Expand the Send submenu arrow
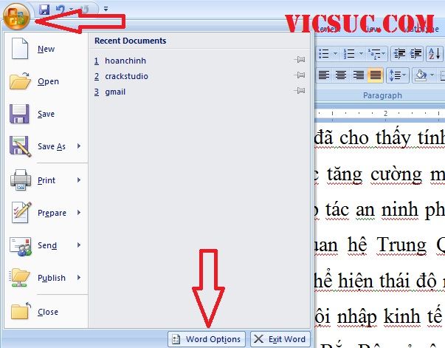The width and height of the screenshot is (445, 348). pos(79,245)
